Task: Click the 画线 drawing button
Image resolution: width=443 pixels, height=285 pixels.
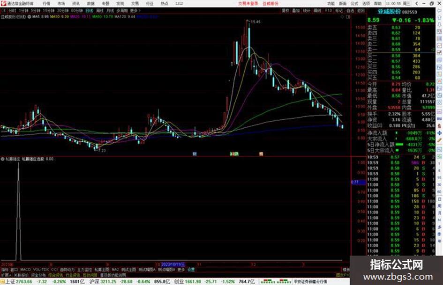Action: point(317,10)
